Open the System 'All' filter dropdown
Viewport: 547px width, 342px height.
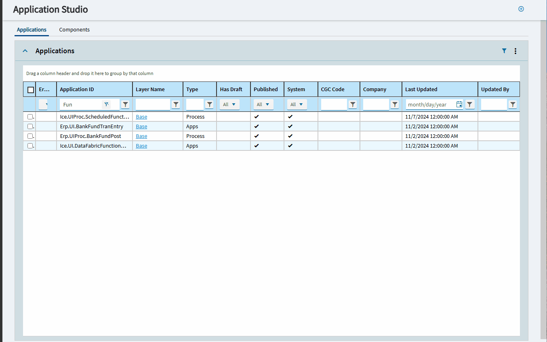click(x=297, y=104)
